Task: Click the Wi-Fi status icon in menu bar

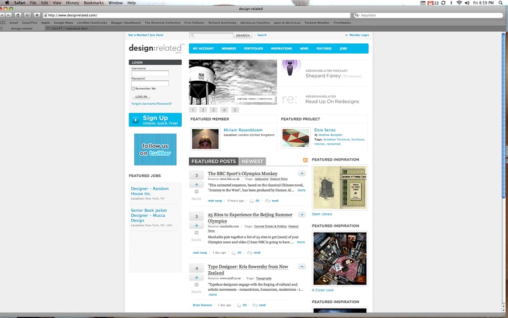Action: 459,3
